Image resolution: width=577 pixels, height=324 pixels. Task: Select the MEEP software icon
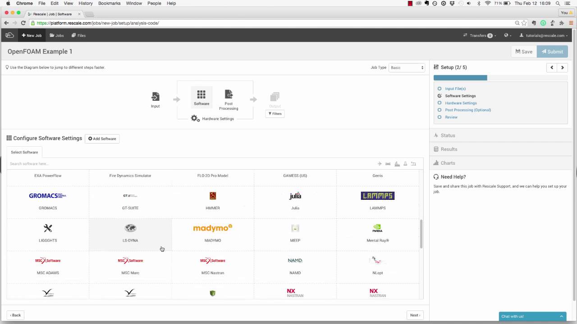(295, 228)
